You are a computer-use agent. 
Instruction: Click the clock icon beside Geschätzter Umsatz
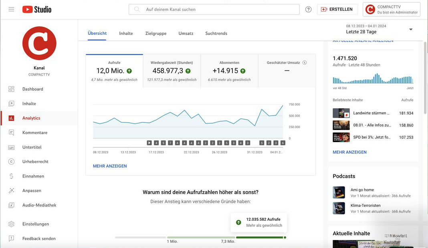tap(305, 63)
